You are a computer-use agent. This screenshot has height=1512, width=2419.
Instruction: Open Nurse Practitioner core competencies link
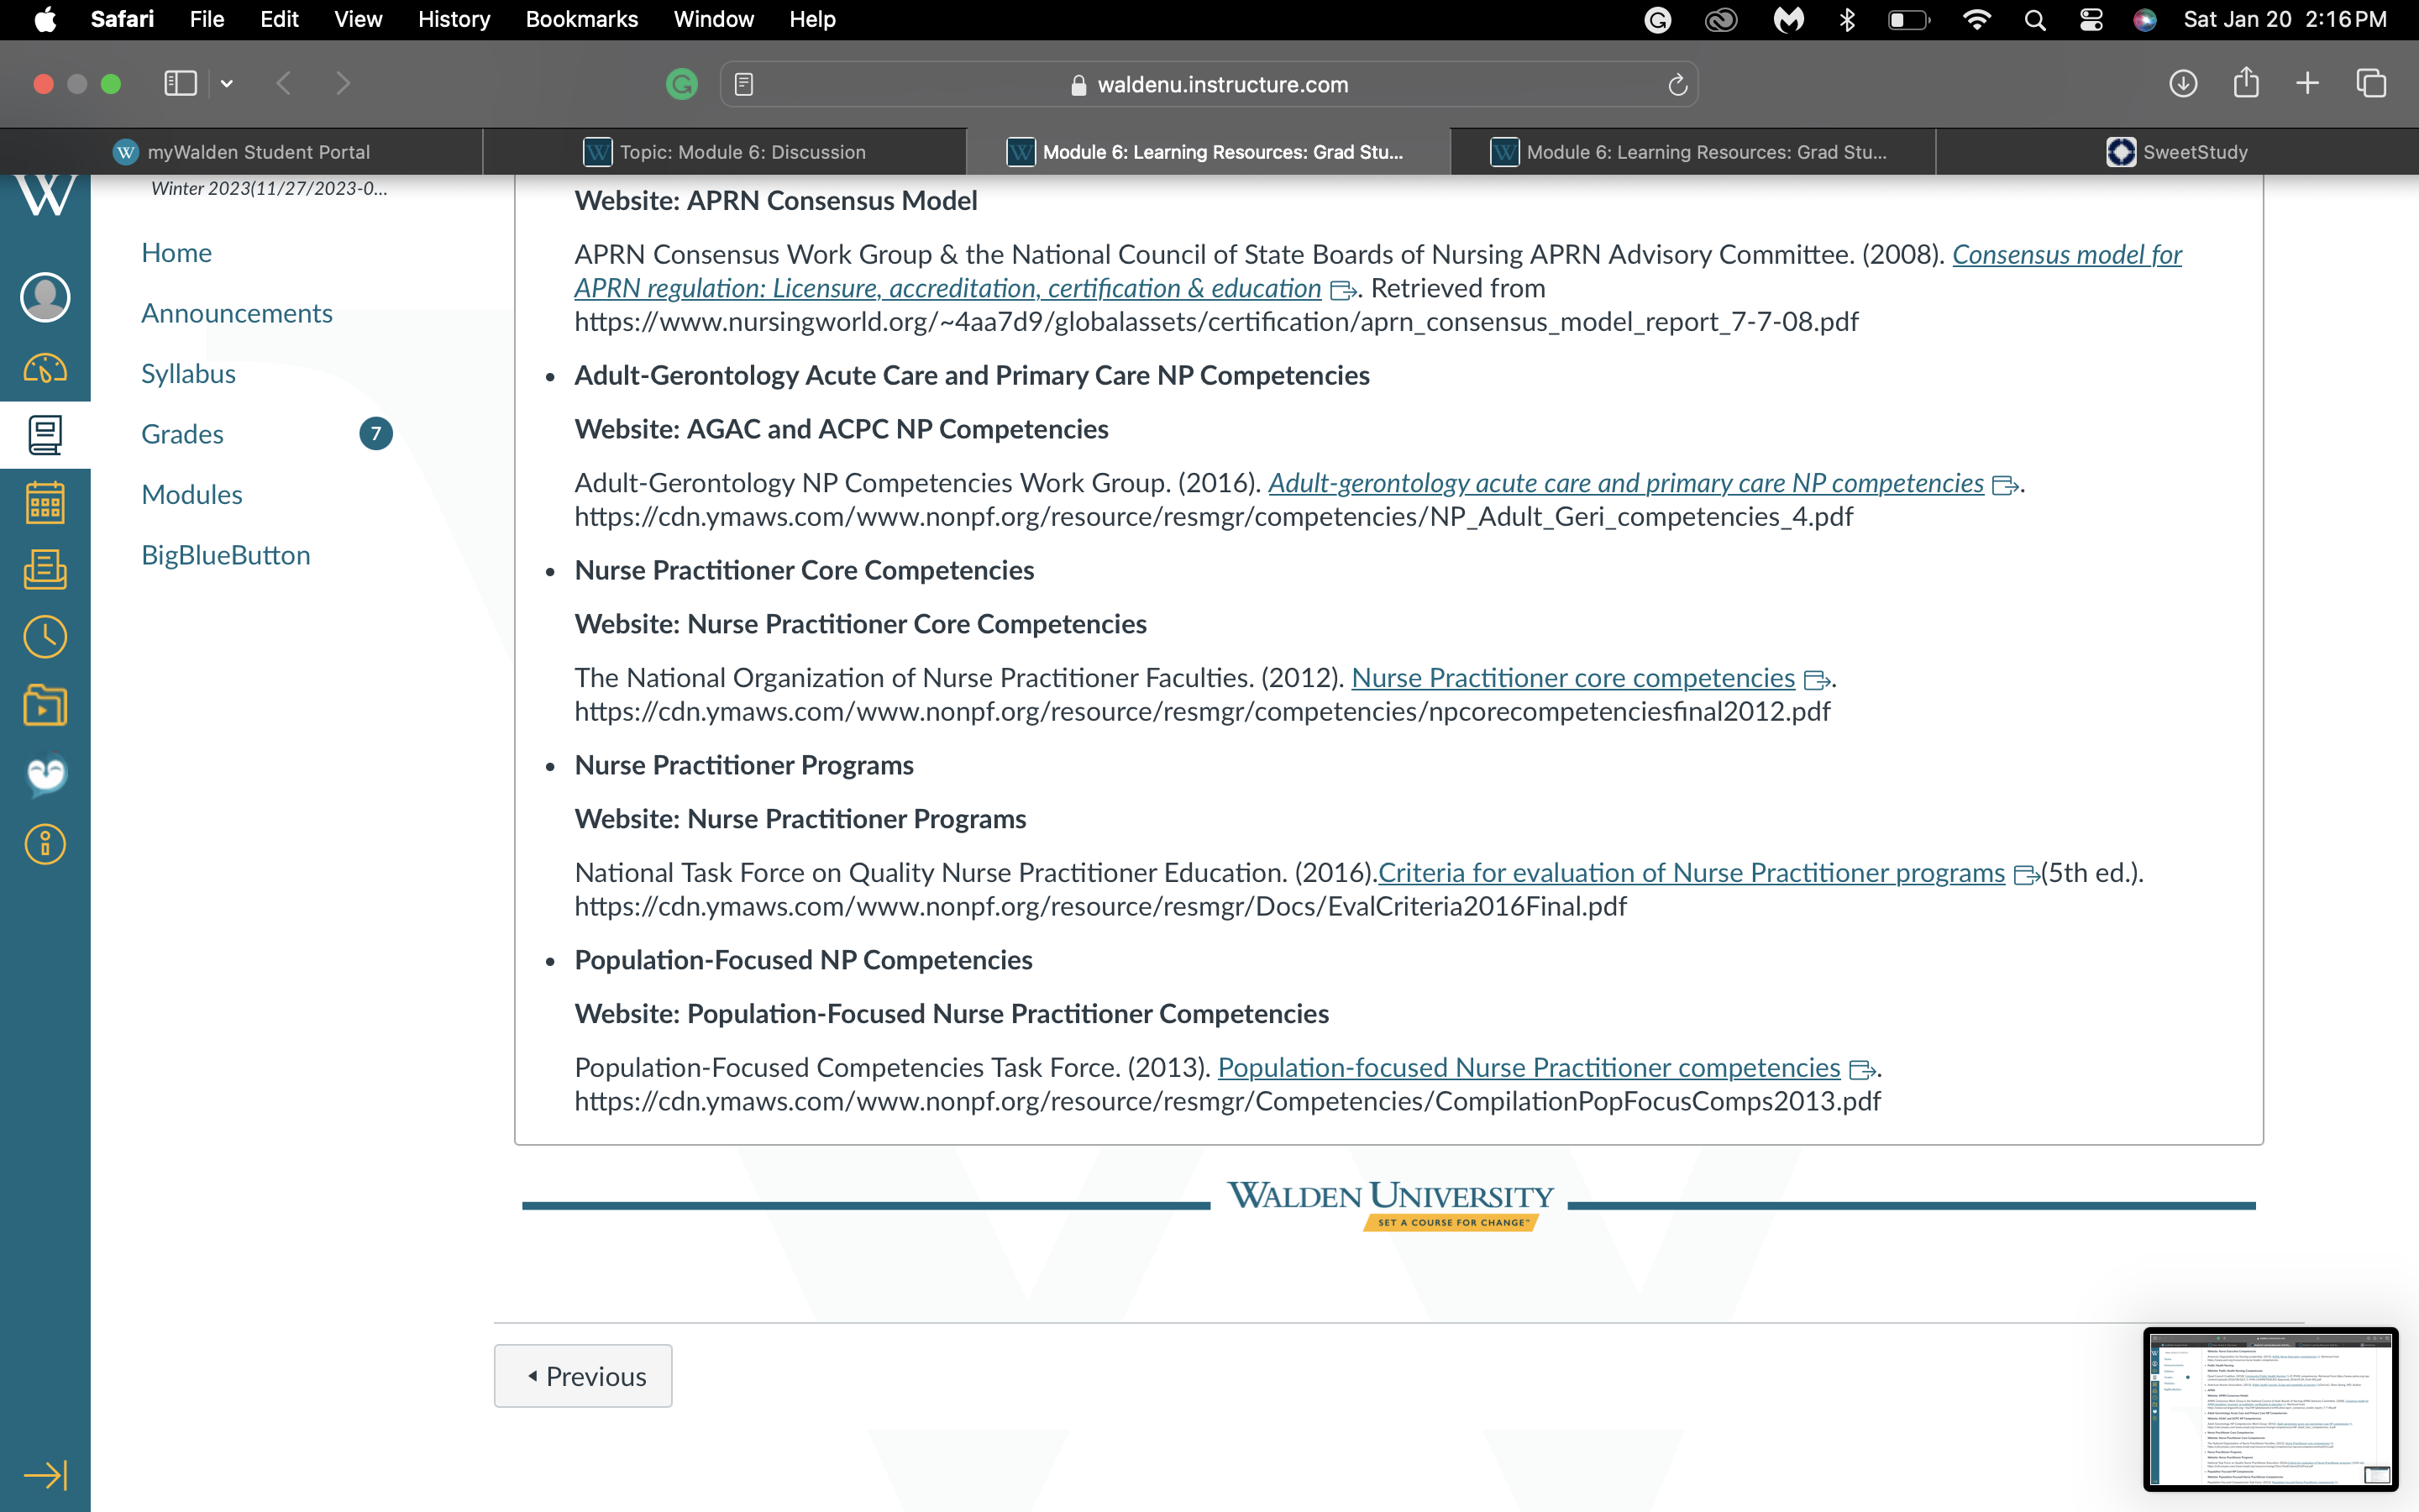pos(1573,678)
